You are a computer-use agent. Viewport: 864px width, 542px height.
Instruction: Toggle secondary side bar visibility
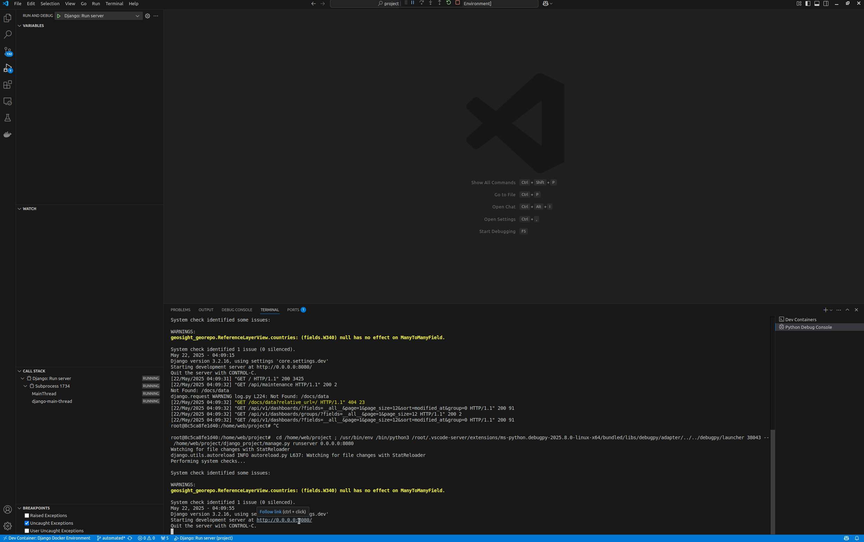point(826,3)
